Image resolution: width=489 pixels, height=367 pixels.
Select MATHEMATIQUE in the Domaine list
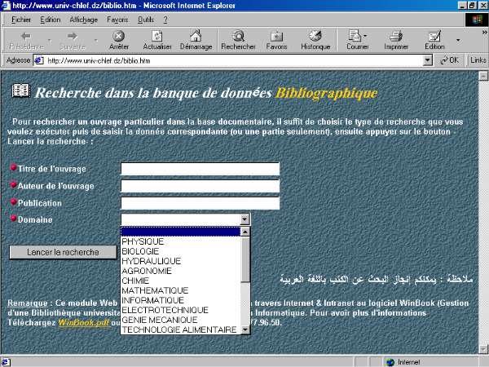point(181,290)
